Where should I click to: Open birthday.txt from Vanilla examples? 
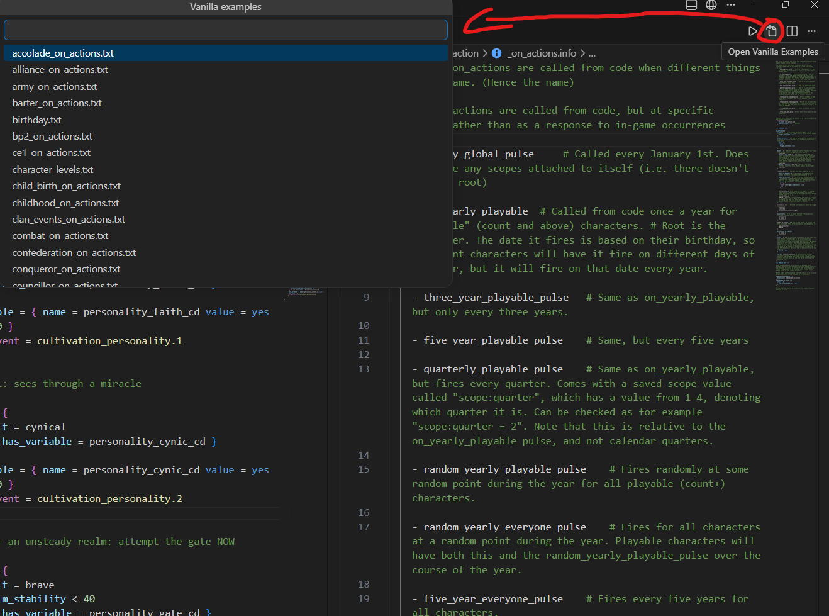click(226, 120)
